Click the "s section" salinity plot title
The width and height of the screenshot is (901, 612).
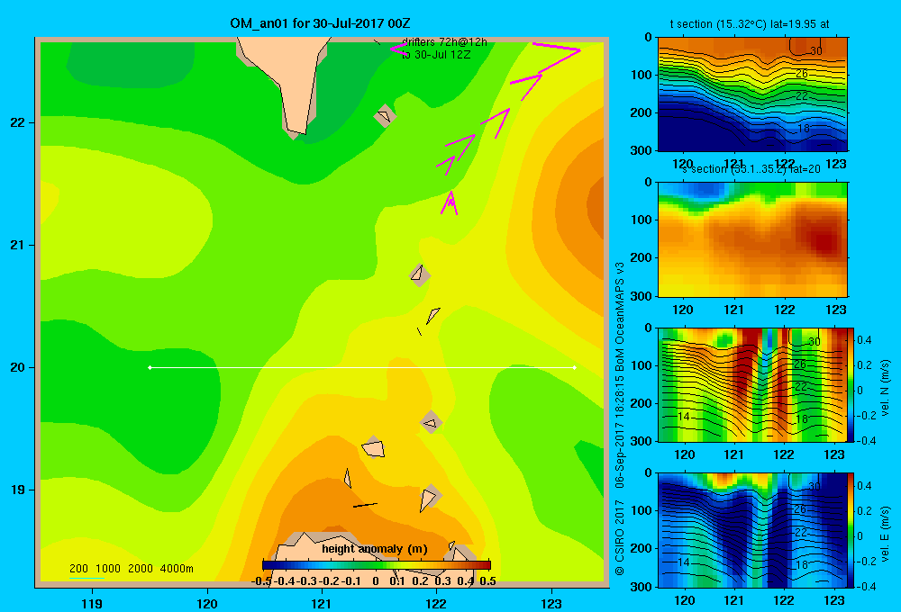tap(751, 169)
